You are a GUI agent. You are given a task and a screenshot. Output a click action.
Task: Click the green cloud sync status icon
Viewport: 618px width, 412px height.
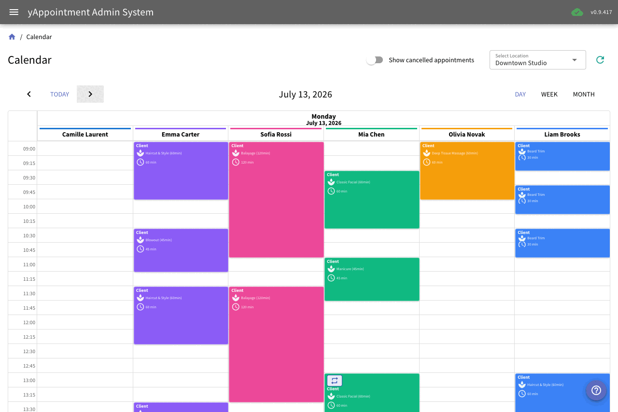(x=577, y=12)
